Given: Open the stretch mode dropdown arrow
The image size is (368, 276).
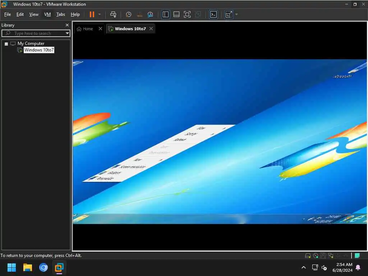Looking at the screenshot, I should [x=236, y=14].
